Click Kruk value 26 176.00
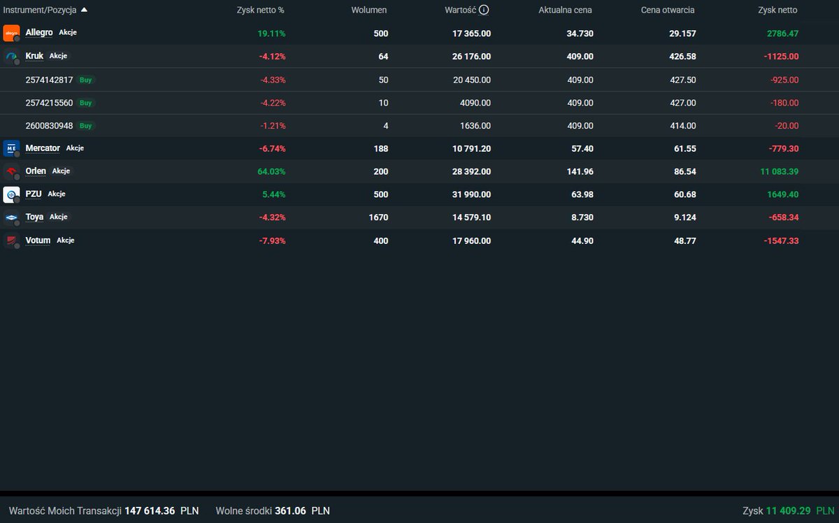This screenshot has height=523, width=839. click(472, 56)
